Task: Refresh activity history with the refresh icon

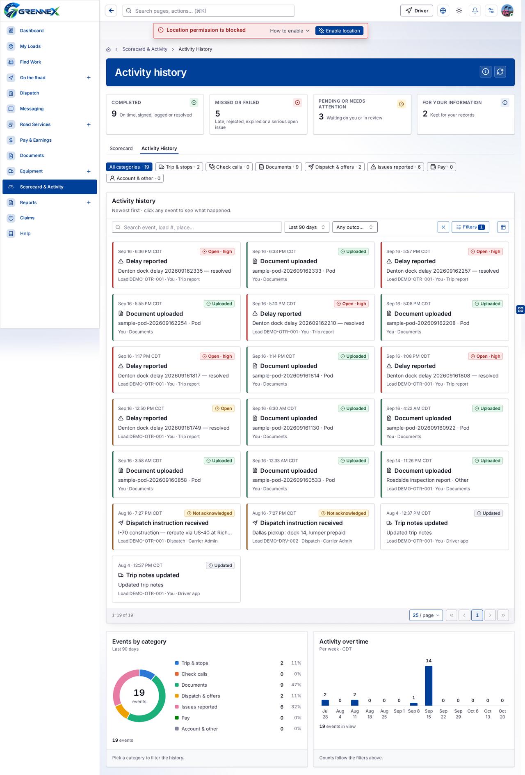Action: point(500,71)
